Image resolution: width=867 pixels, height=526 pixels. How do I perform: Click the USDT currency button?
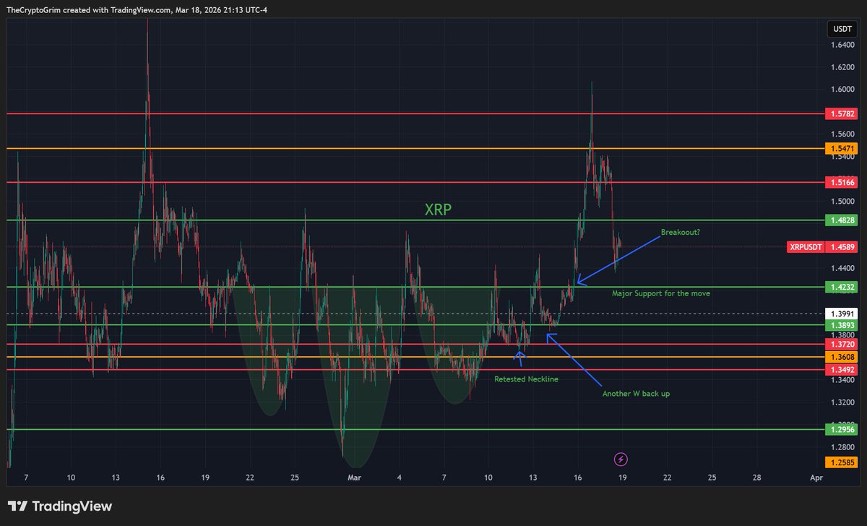pyautogui.click(x=841, y=30)
